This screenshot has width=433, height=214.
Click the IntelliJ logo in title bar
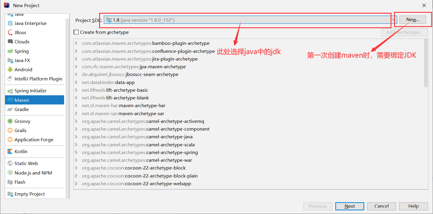click(7, 5)
